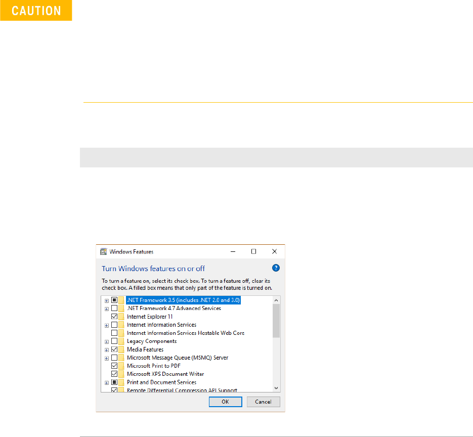Minimize the Windows Features dialog
The image size is (473, 437).
pos(233,251)
